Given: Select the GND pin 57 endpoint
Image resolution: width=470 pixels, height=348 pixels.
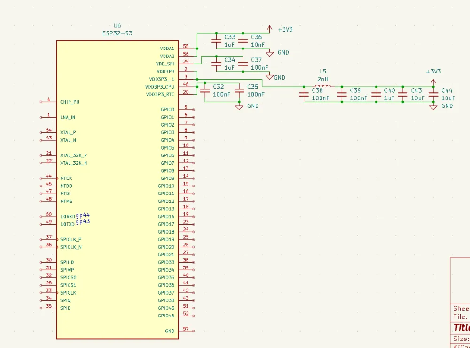Looking at the screenshot, I should pyautogui.click(x=194, y=331).
